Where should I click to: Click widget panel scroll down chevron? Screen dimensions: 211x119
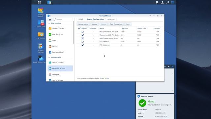tap(172, 91)
